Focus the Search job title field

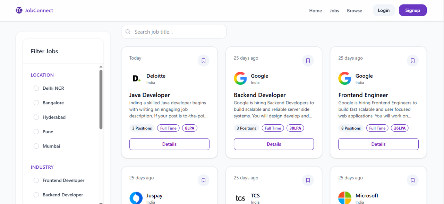pos(177,32)
